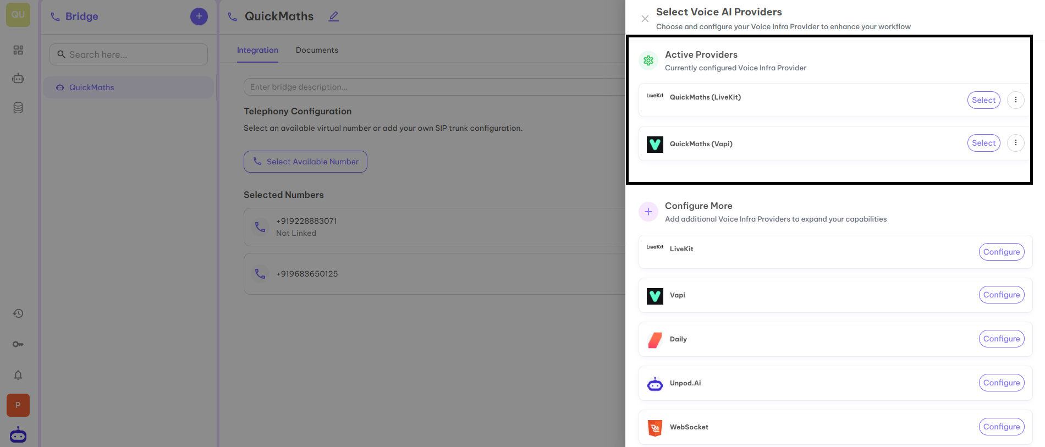Click phone icon beside +919228883071
This screenshot has width=1045, height=447.
tap(260, 227)
